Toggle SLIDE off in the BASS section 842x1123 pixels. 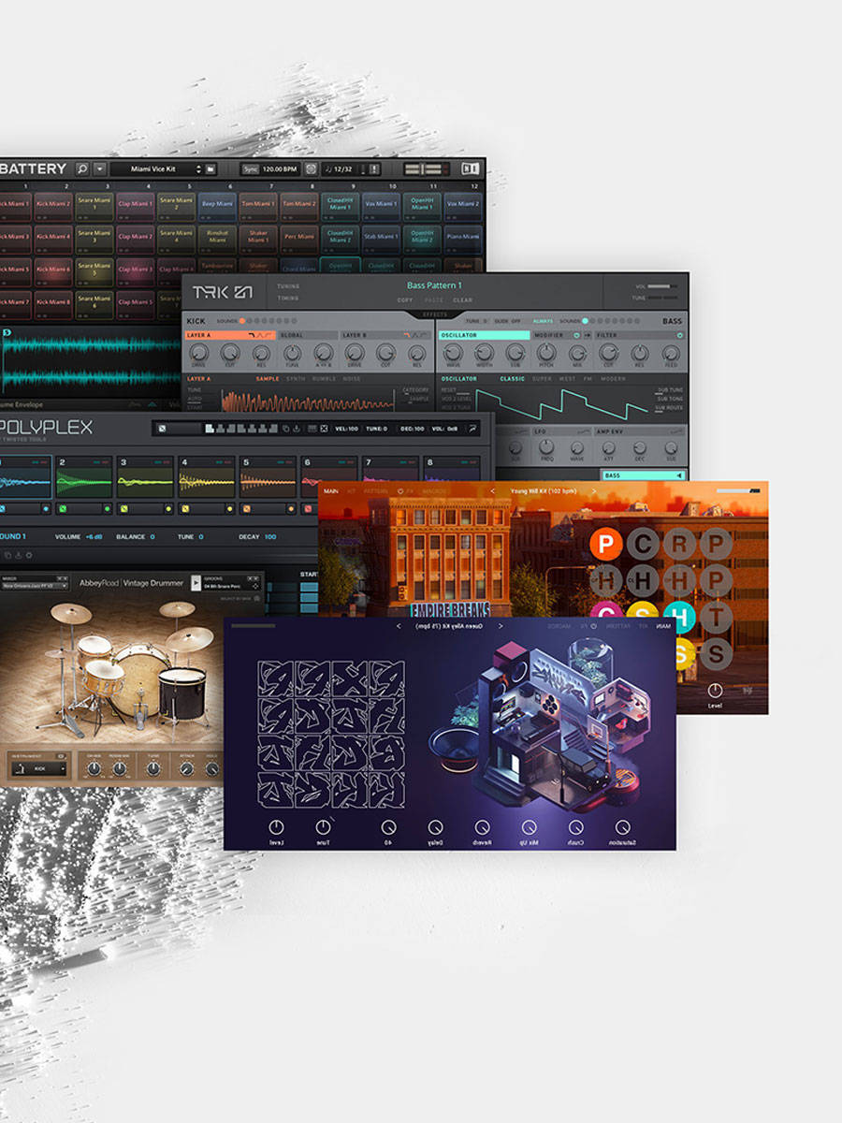pos(510,321)
